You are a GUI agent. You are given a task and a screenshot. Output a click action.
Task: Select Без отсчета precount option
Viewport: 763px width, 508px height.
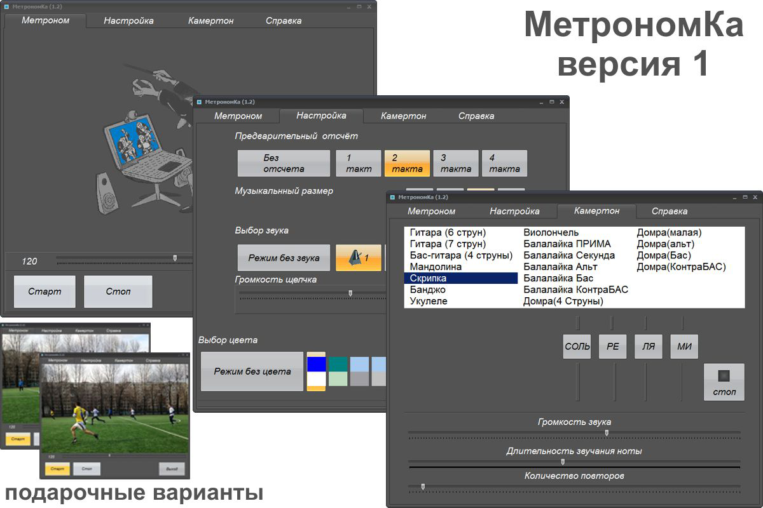tap(283, 163)
